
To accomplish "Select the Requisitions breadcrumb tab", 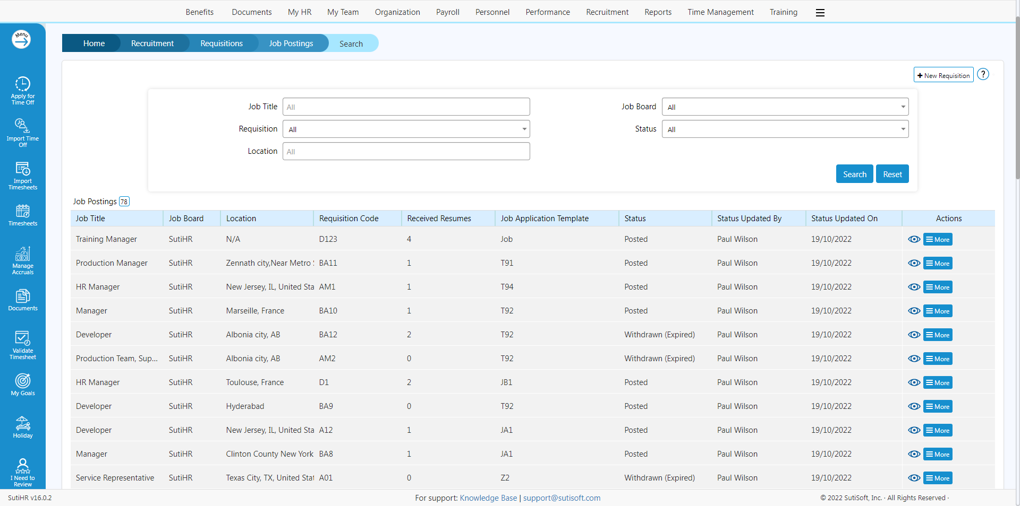I will click(221, 43).
